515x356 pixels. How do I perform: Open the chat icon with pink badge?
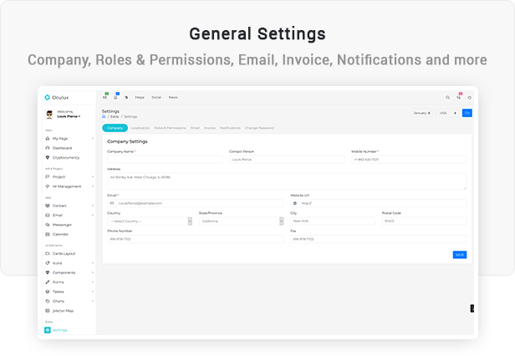458,97
